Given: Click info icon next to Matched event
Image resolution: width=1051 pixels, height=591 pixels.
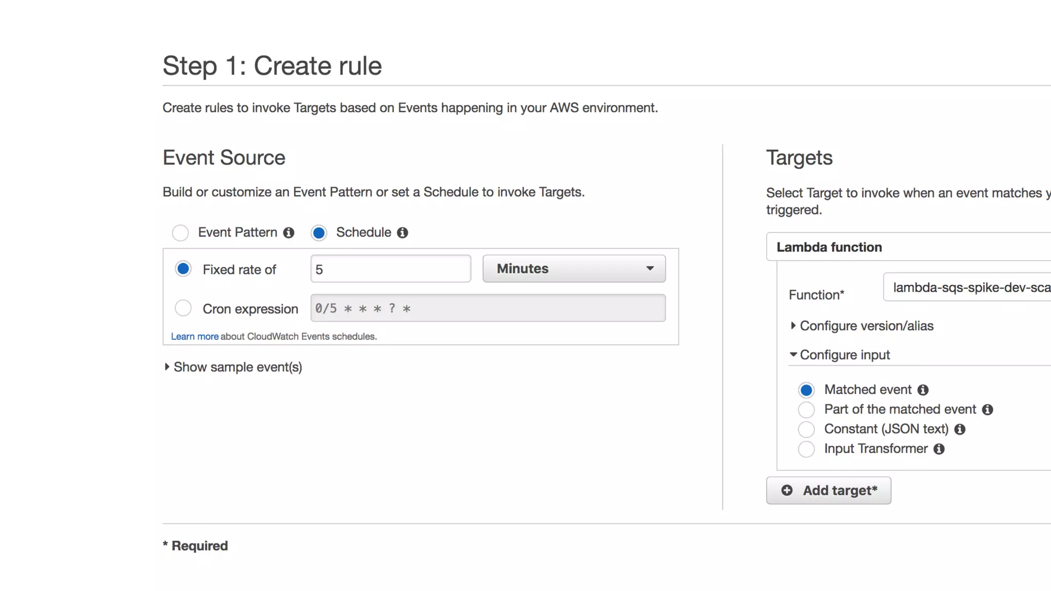Looking at the screenshot, I should click(x=923, y=390).
